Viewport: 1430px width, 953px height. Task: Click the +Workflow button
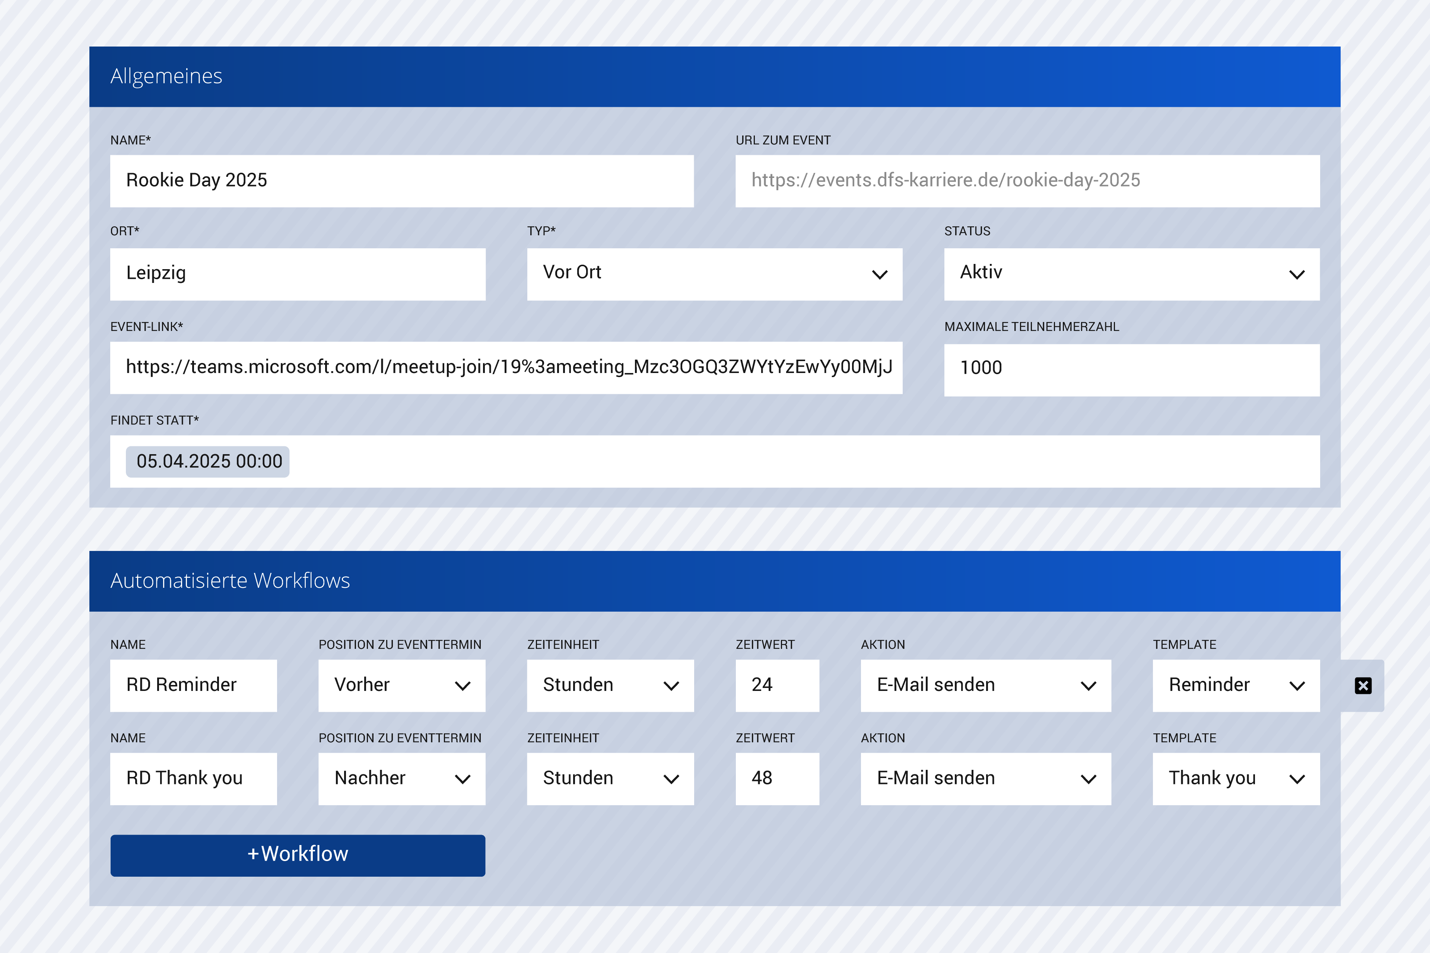[x=297, y=855]
